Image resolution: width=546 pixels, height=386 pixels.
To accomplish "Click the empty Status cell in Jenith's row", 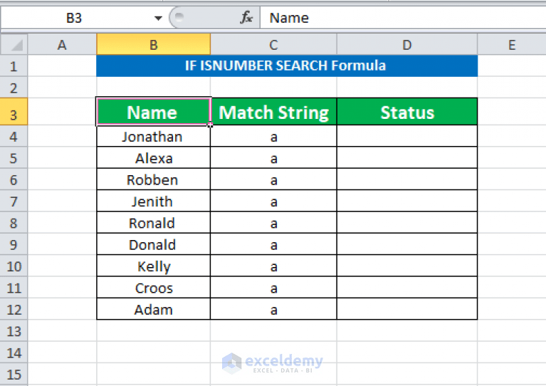I will (x=407, y=201).
